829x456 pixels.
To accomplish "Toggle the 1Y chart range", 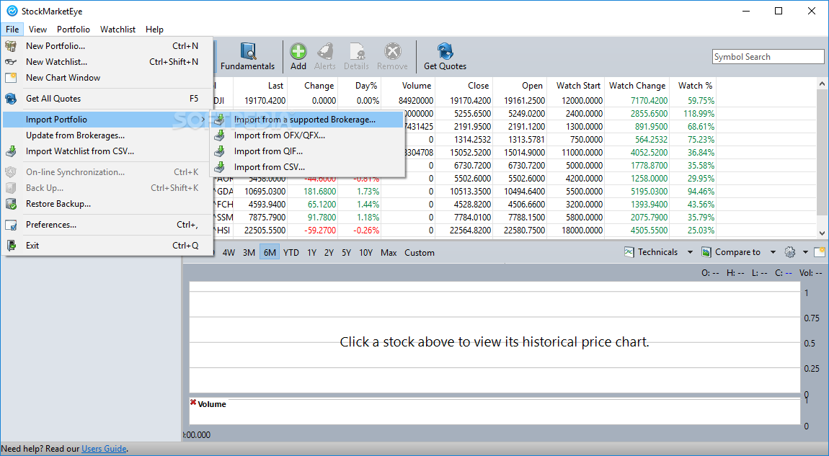I will (312, 253).
